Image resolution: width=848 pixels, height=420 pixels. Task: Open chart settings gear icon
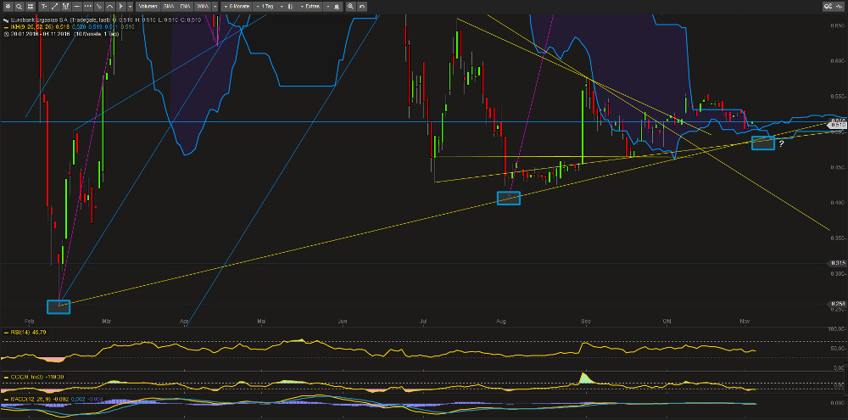(8, 7)
